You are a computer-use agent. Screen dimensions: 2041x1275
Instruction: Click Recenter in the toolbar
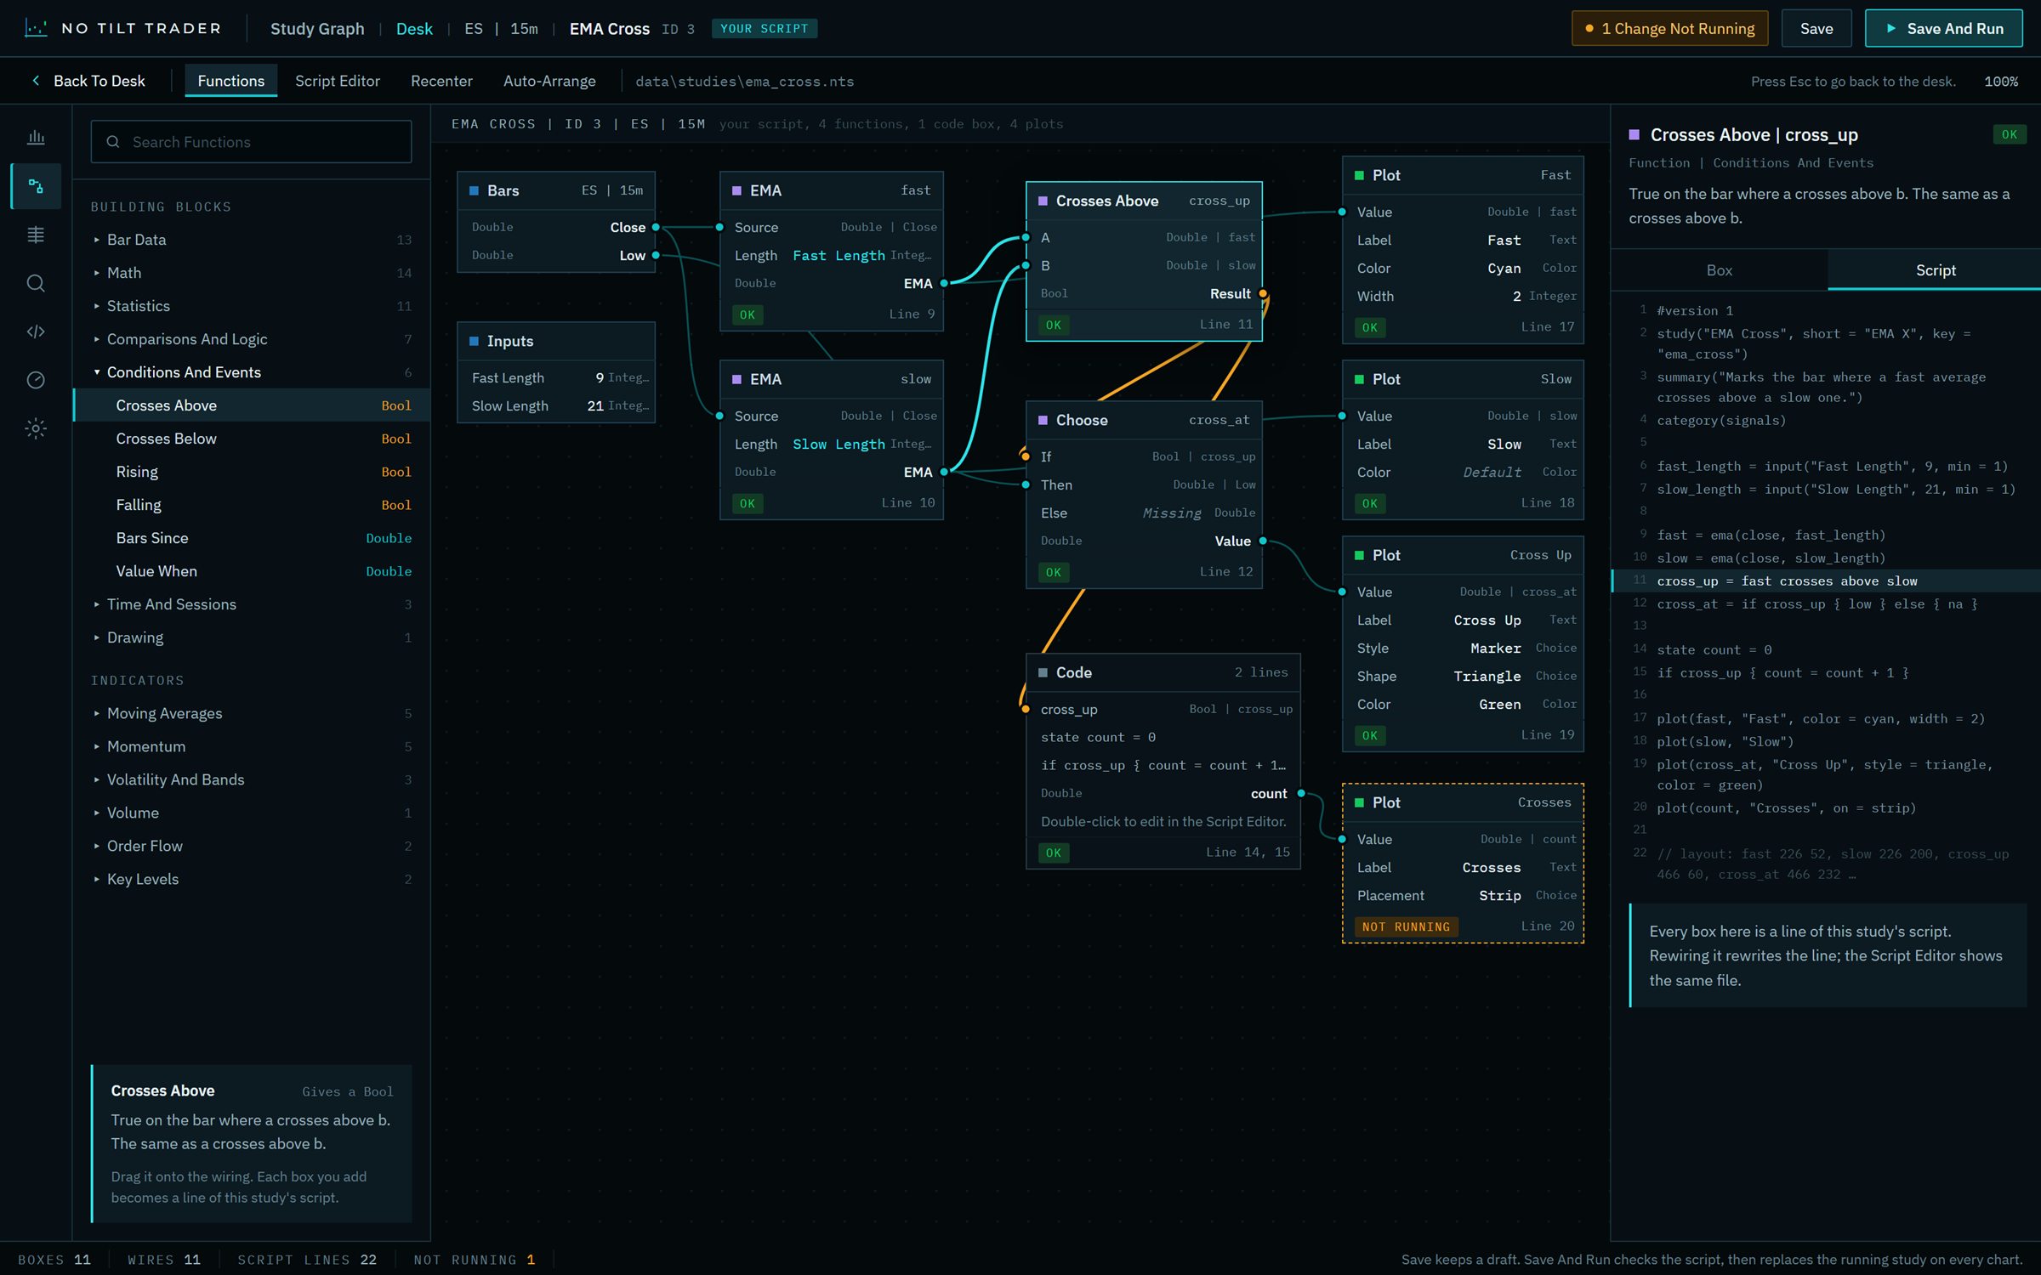tap(441, 81)
